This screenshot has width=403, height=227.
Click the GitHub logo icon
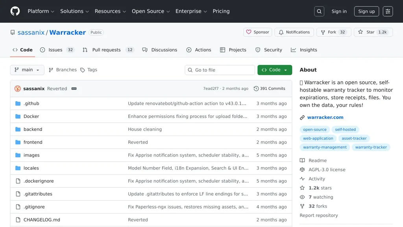pos(15,11)
